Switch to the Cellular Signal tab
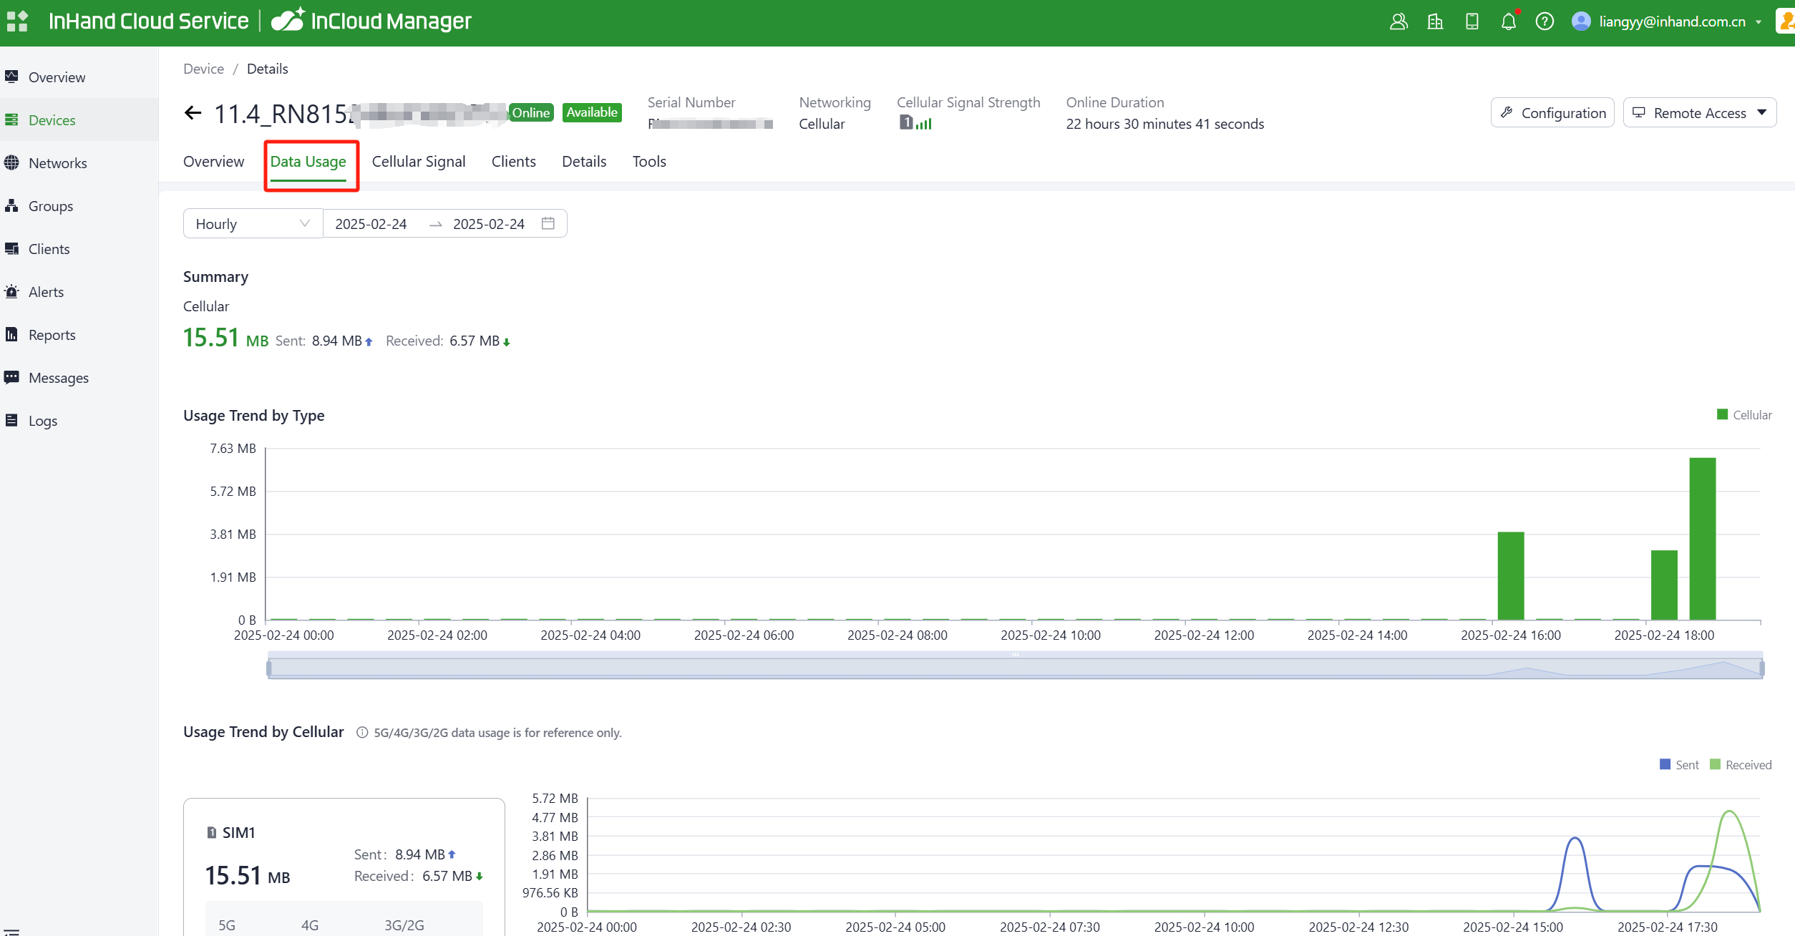This screenshot has height=936, width=1795. [418, 162]
